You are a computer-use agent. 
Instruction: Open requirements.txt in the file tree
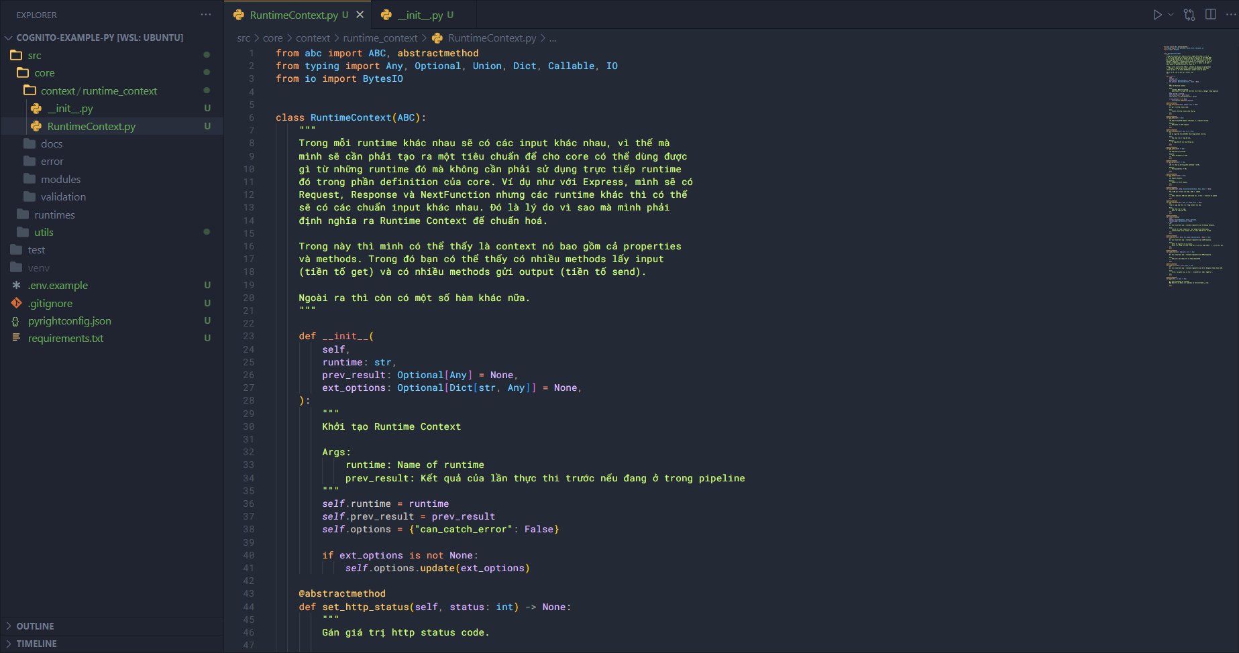click(x=65, y=339)
